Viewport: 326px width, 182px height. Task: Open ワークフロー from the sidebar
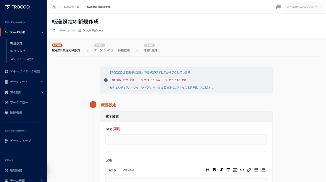tap(19, 102)
